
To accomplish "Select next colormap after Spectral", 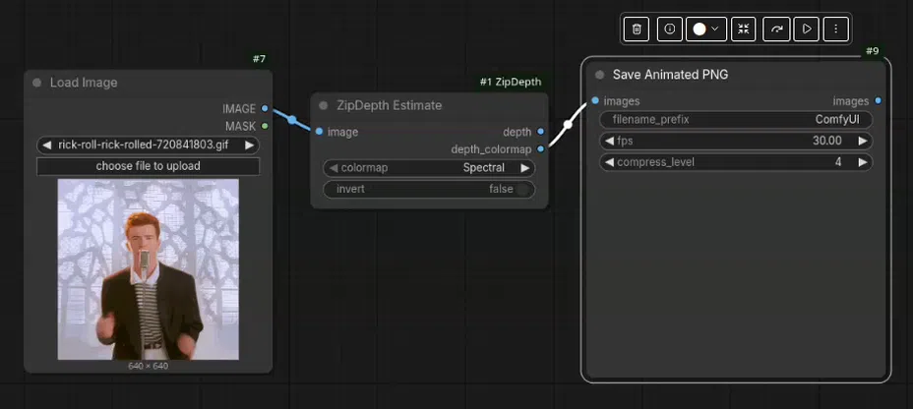I will [524, 168].
